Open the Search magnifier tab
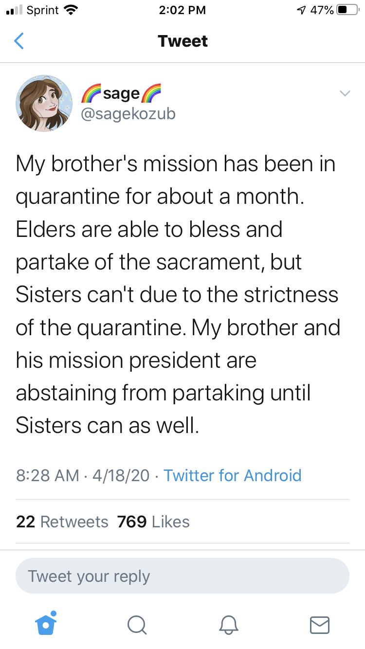This screenshot has width=365, height=649. click(x=137, y=624)
